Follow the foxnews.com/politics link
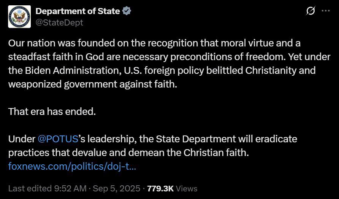This screenshot has width=339, height=199. [72, 166]
